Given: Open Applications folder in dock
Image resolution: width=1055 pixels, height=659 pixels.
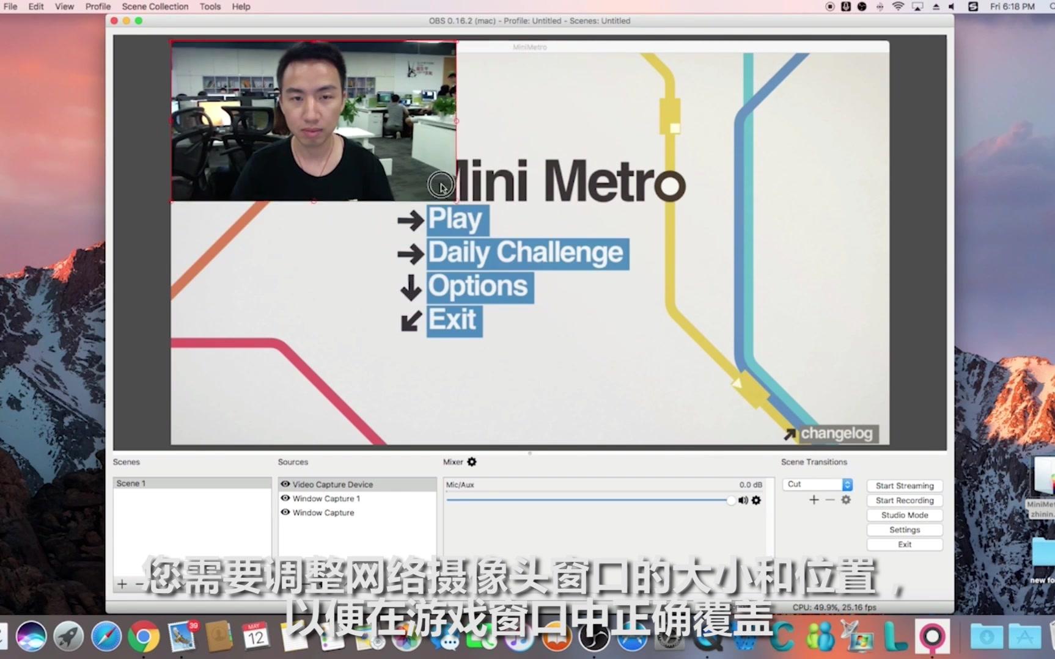Looking at the screenshot, I should 1024,637.
